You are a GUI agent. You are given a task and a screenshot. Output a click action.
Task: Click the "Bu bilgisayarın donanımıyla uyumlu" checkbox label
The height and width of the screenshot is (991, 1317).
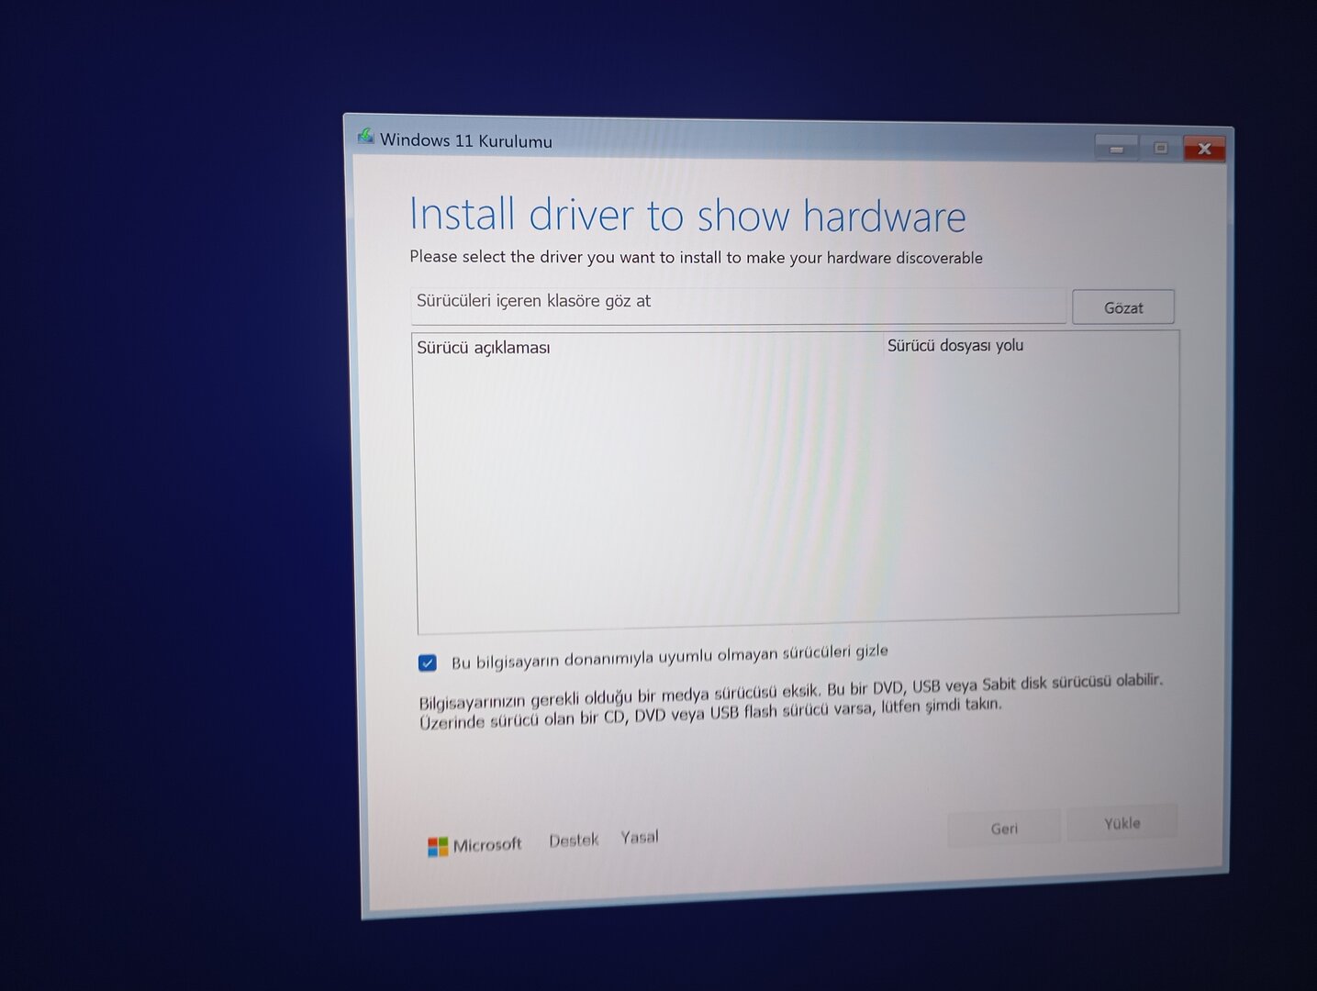pyautogui.click(x=669, y=656)
